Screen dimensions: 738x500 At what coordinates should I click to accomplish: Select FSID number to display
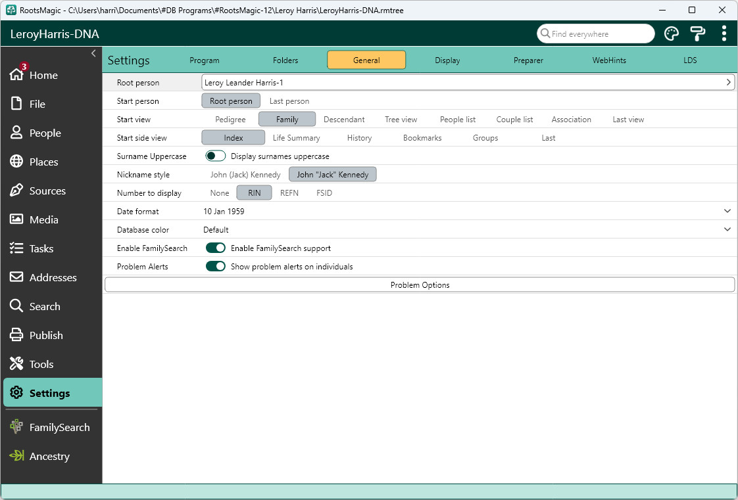pos(324,193)
